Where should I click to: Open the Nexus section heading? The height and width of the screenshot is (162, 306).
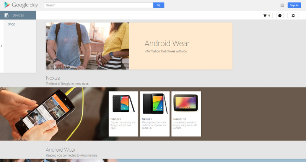click(53, 78)
